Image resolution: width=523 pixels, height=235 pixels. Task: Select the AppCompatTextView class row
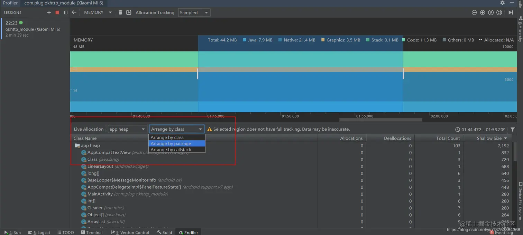click(292, 152)
